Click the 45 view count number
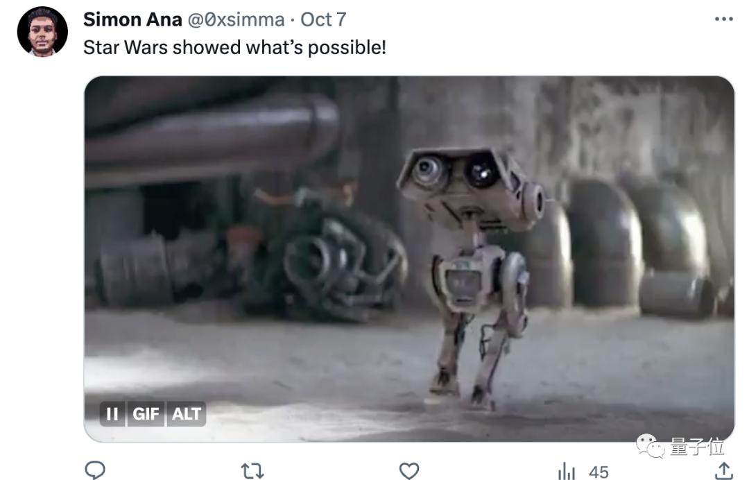This screenshot has width=749, height=480. pos(599,472)
